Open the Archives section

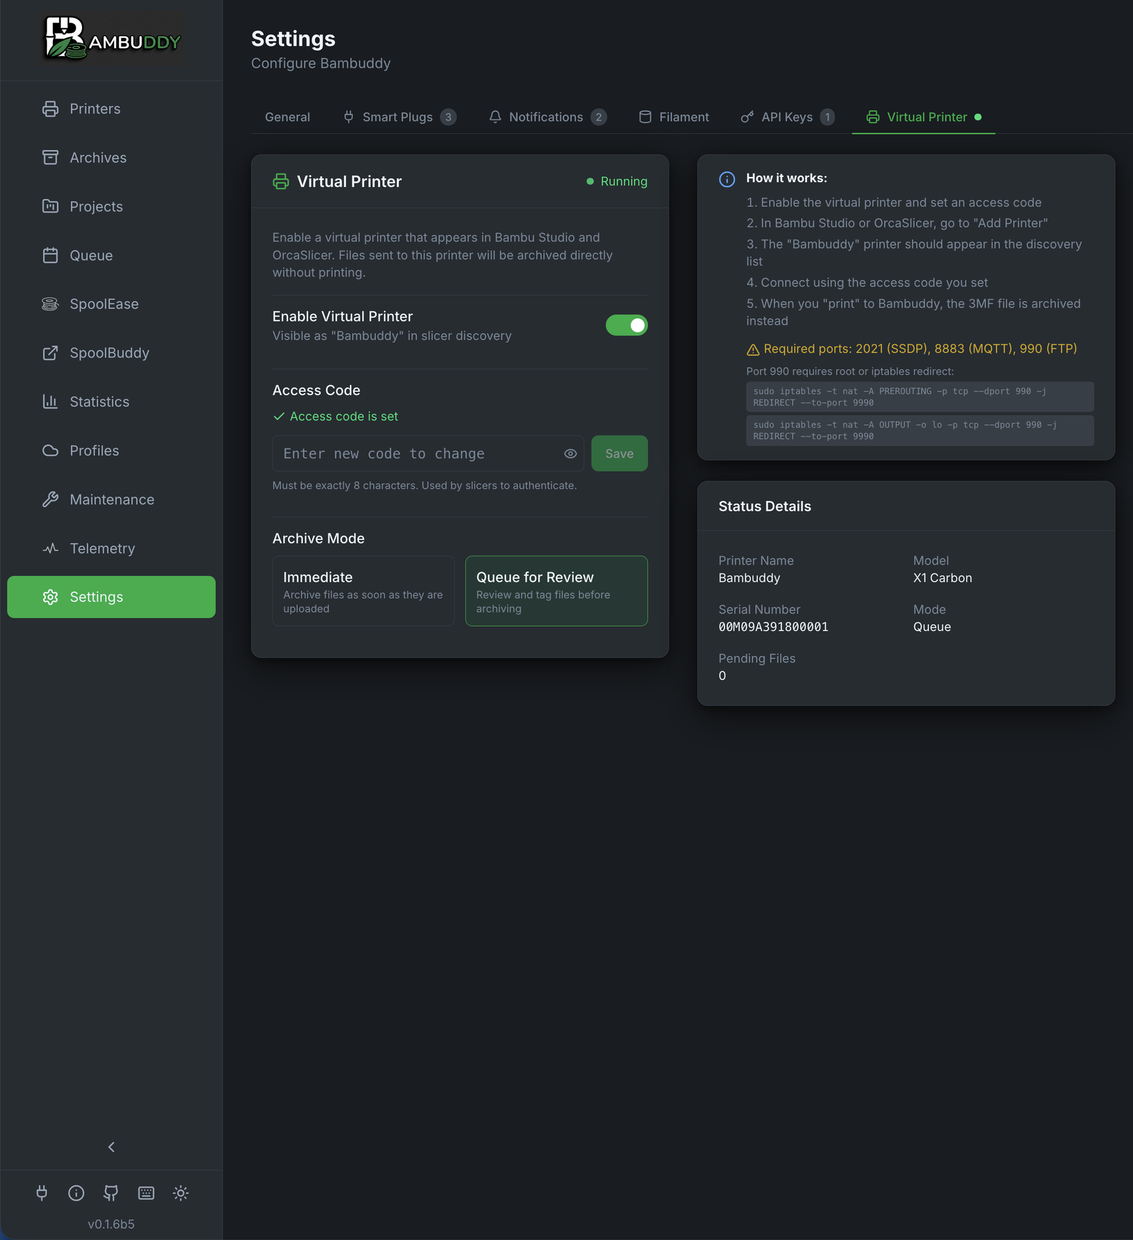[97, 157]
